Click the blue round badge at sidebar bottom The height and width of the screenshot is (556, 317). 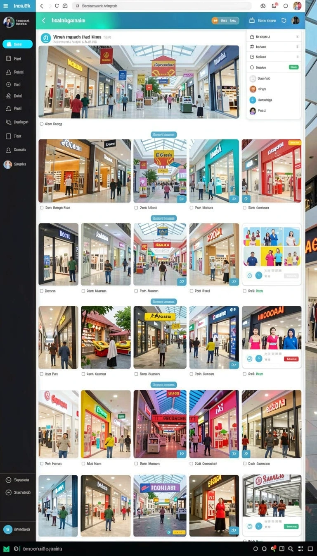[x=8, y=529]
